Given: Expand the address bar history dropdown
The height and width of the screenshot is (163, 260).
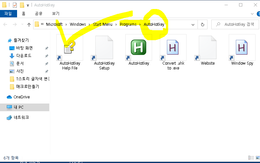Looking at the screenshot, I should (193, 25).
